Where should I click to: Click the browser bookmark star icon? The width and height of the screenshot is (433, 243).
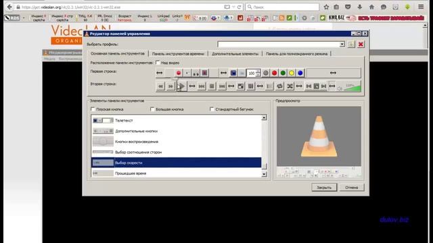pyautogui.click(x=326, y=7)
